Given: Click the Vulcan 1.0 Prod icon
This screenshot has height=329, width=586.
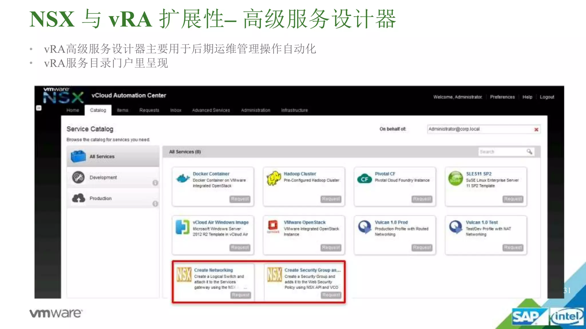Looking at the screenshot, I should (365, 227).
